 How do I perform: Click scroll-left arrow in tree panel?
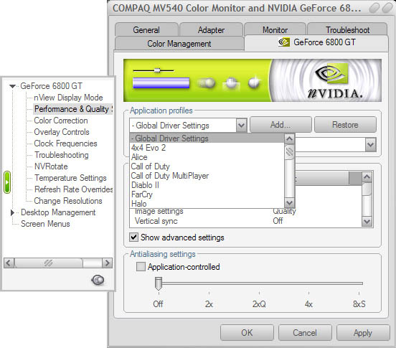click(x=9, y=263)
